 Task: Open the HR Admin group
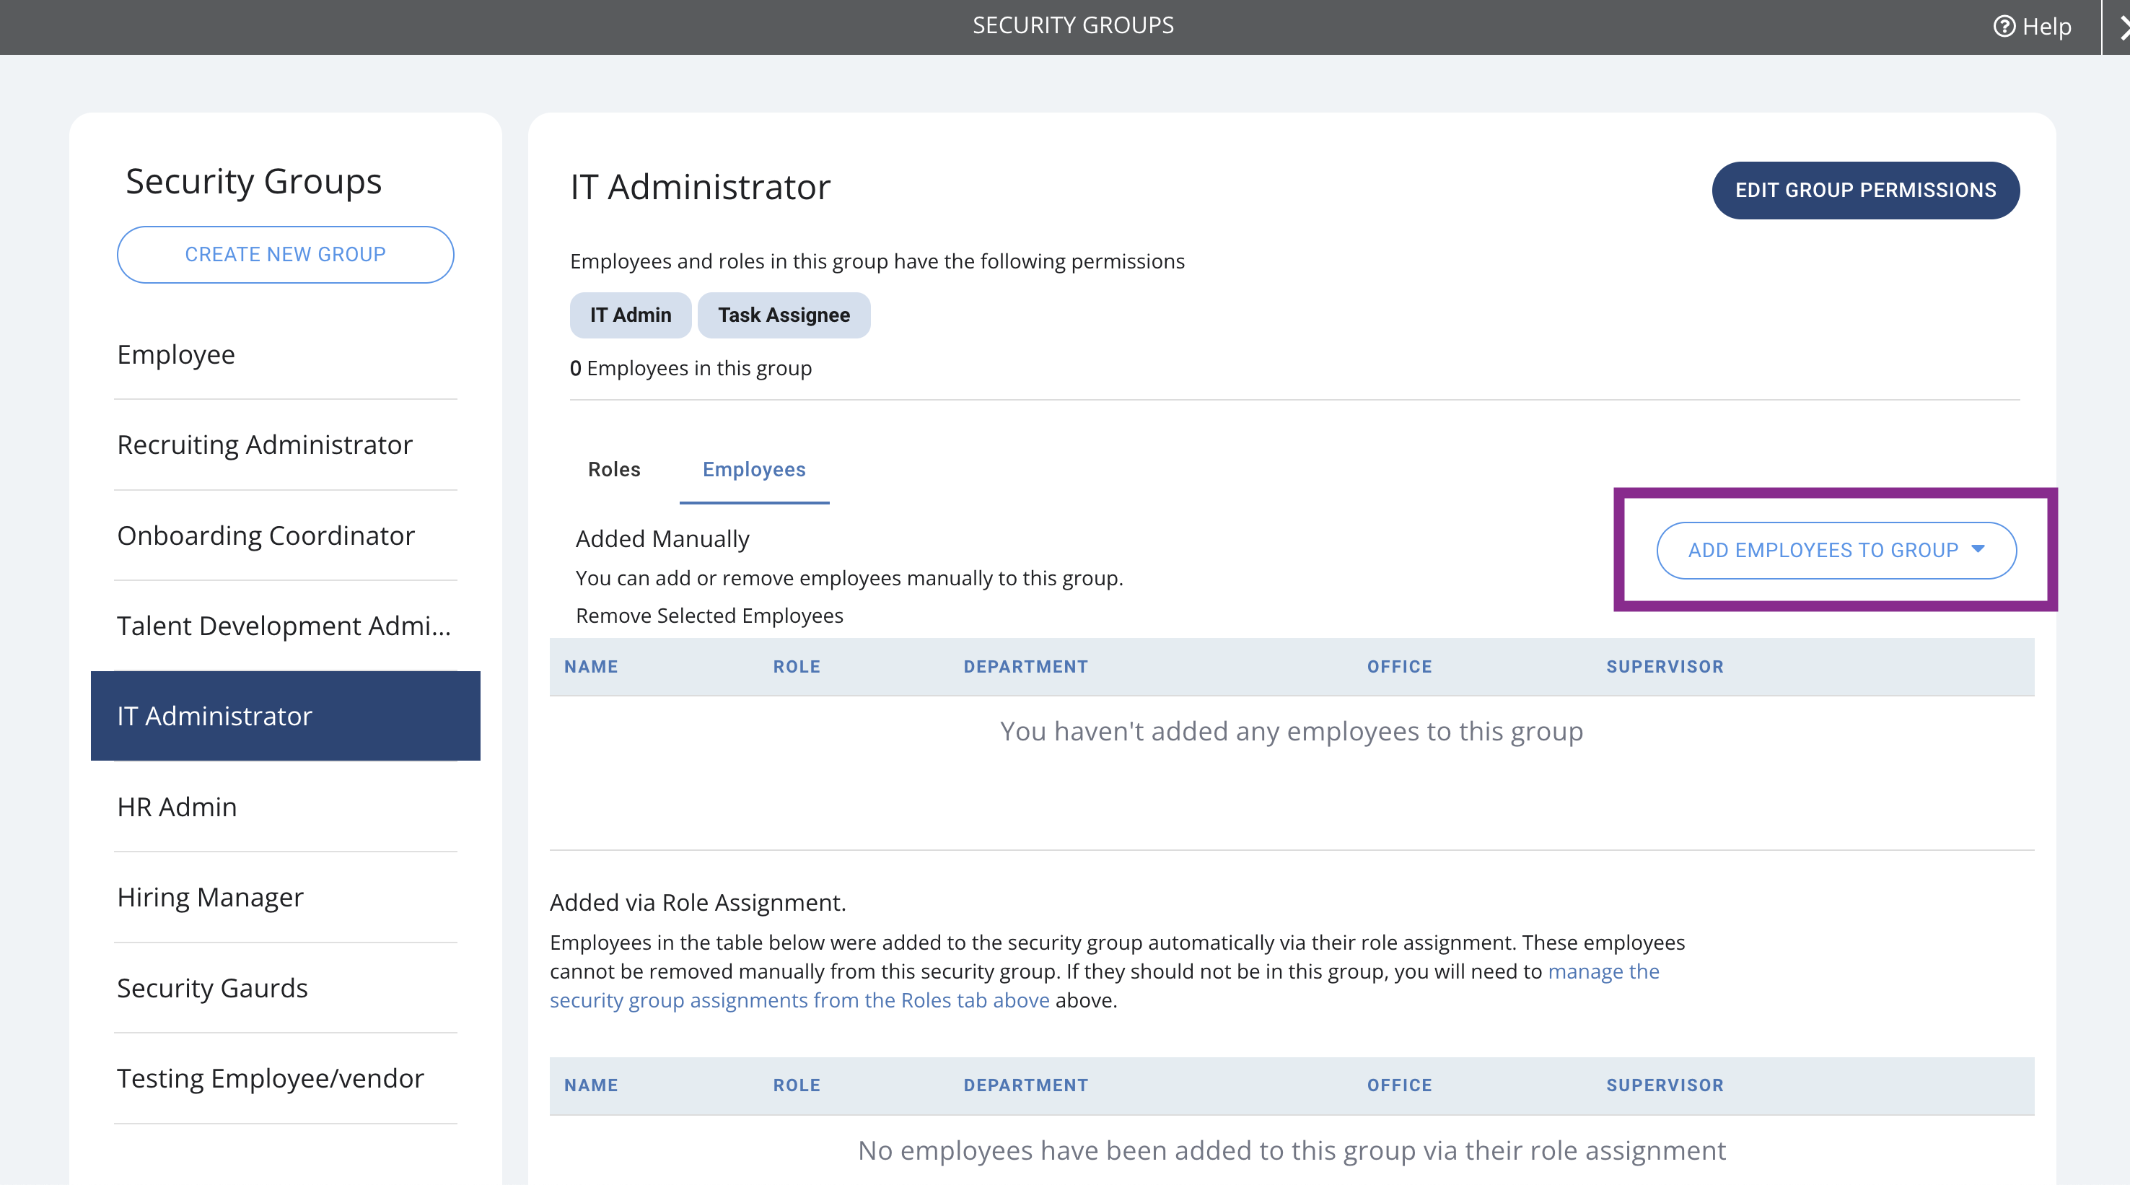285,807
